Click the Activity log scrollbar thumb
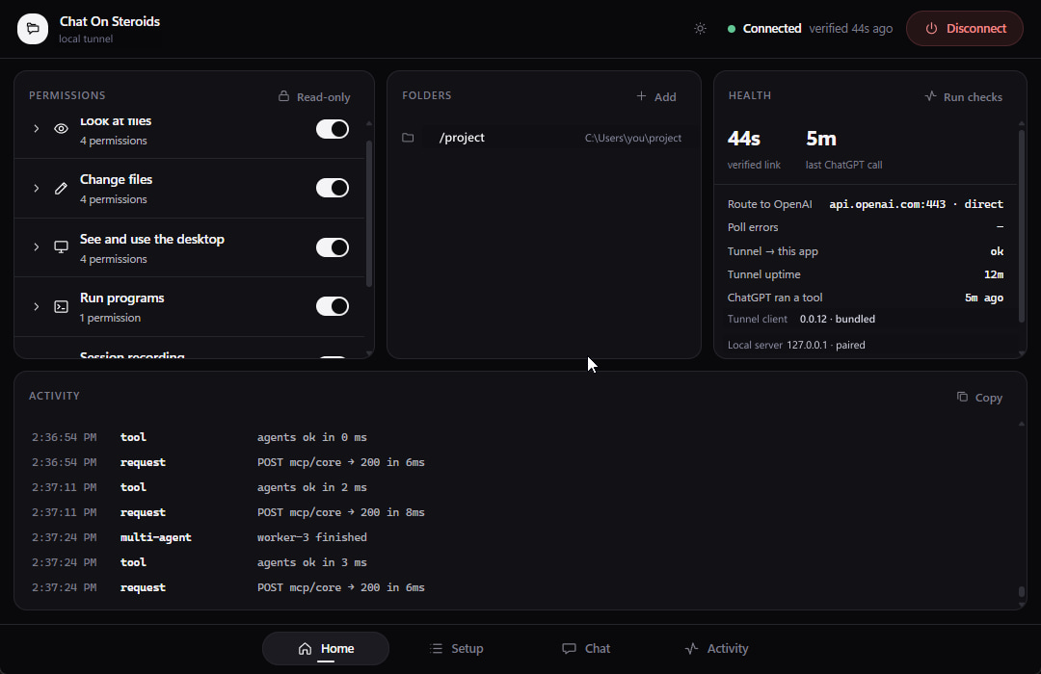The width and height of the screenshot is (1041, 674). pyautogui.click(x=1022, y=591)
